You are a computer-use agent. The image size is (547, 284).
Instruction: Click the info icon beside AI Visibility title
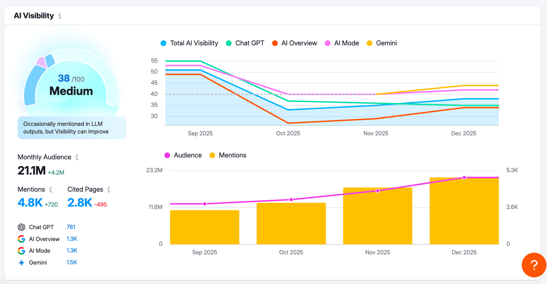[60, 16]
